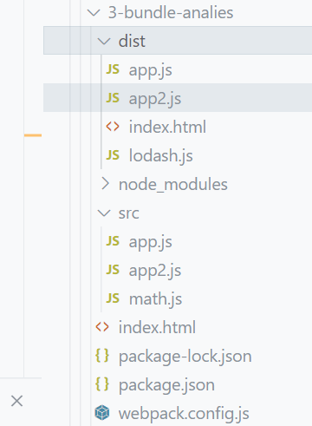Click the JS icon of dist app2.js
Screen dimensions: 312x426
113,98
